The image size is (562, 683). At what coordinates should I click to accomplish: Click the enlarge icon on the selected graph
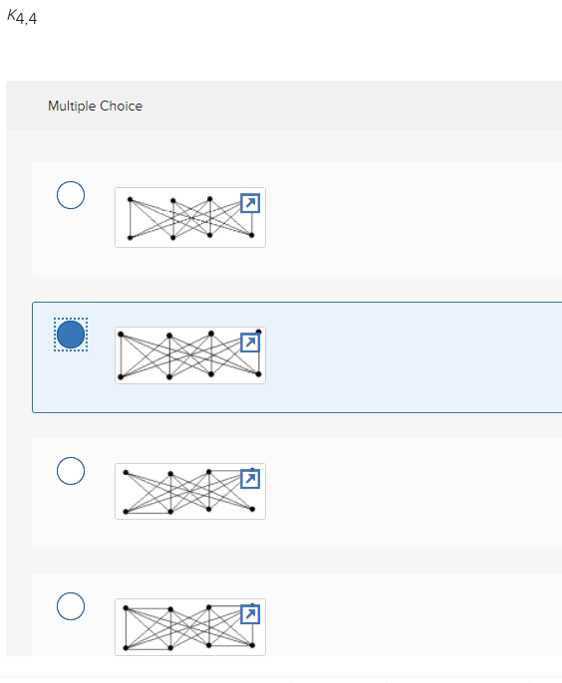250,342
